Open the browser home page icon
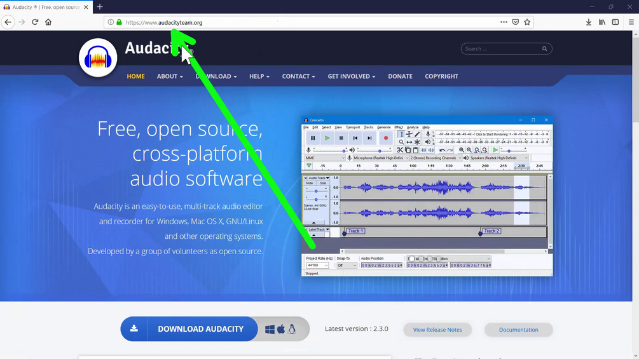639x359 pixels. coord(48,22)
